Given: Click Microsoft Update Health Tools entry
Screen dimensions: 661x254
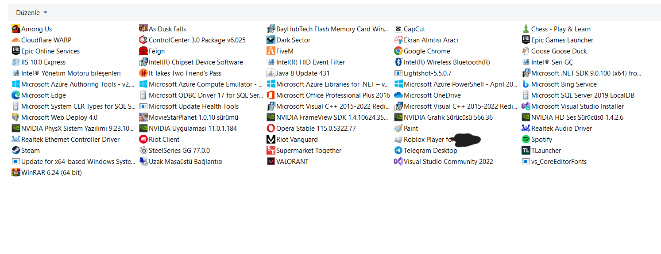Looking at the screenshot, I should [189, 106].
